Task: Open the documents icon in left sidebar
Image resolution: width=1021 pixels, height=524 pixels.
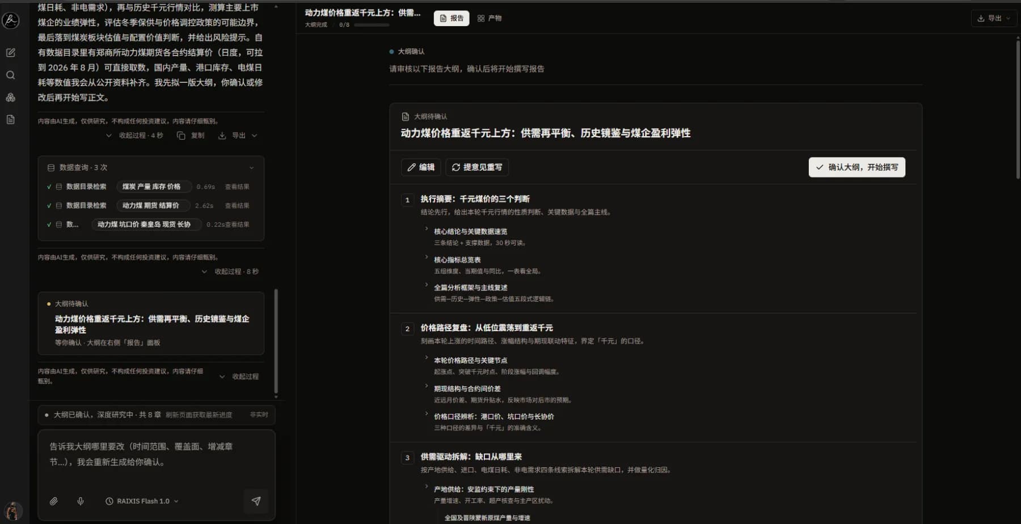Action: [10, 120]
